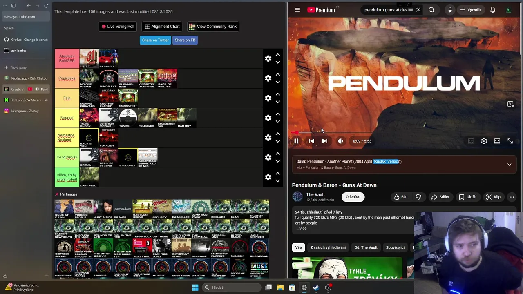
Task: Reload the page in the browser sidebar
Action: coord(46,6)
